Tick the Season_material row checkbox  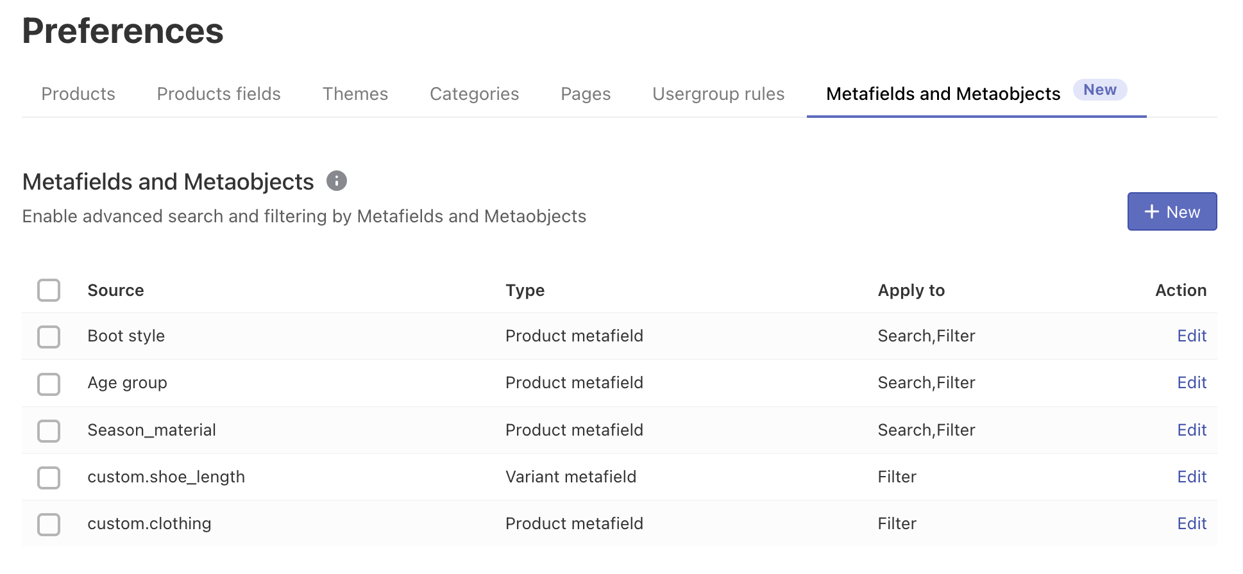pyautogui.click(x=49, y=431)
